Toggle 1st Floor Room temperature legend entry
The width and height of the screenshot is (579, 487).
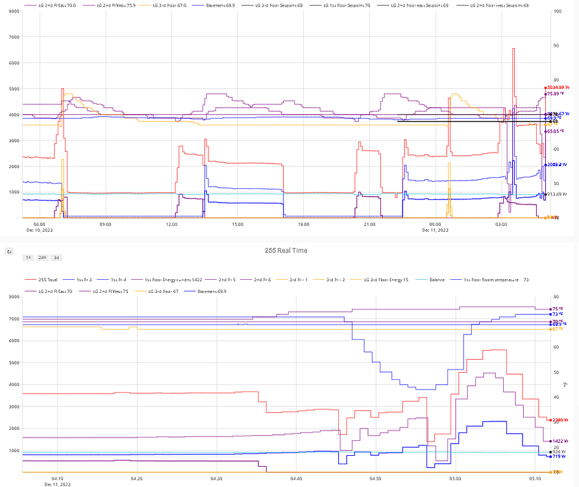[x=489, y=280]
